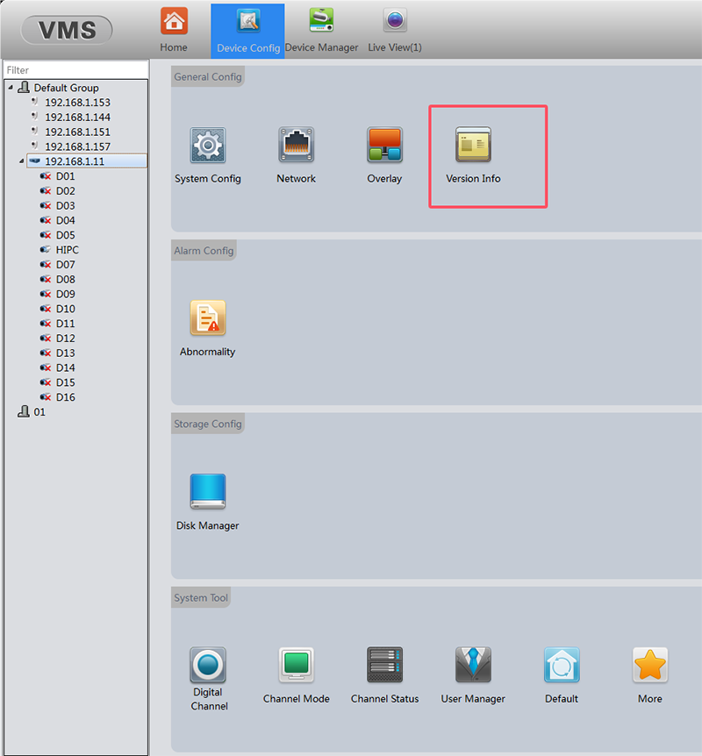Switch to Device Manager tab
Screen dimensions: 702x756
321,29
